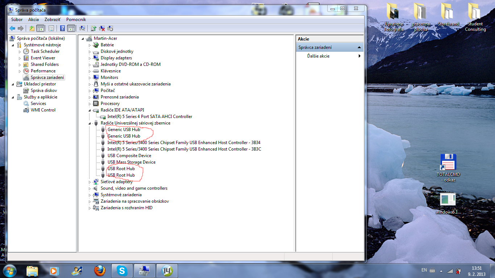Image resolution: width=495 pixels, height=278 pixels.
Task: Click the Update driver software icon
Action: [x=93, y=28]
